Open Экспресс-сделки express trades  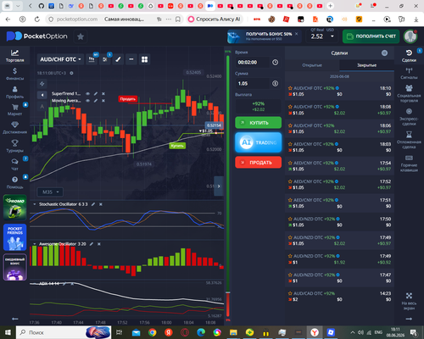409,117
